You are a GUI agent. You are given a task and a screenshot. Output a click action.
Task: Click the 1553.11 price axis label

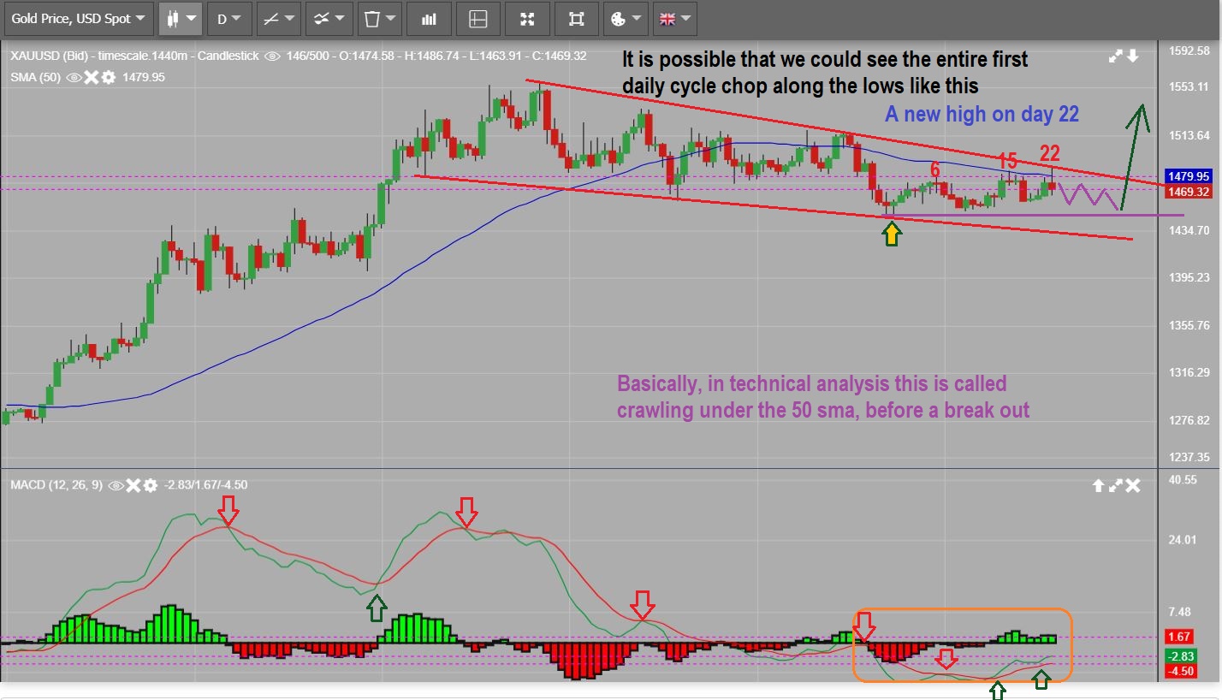[x=1189, y=86]
